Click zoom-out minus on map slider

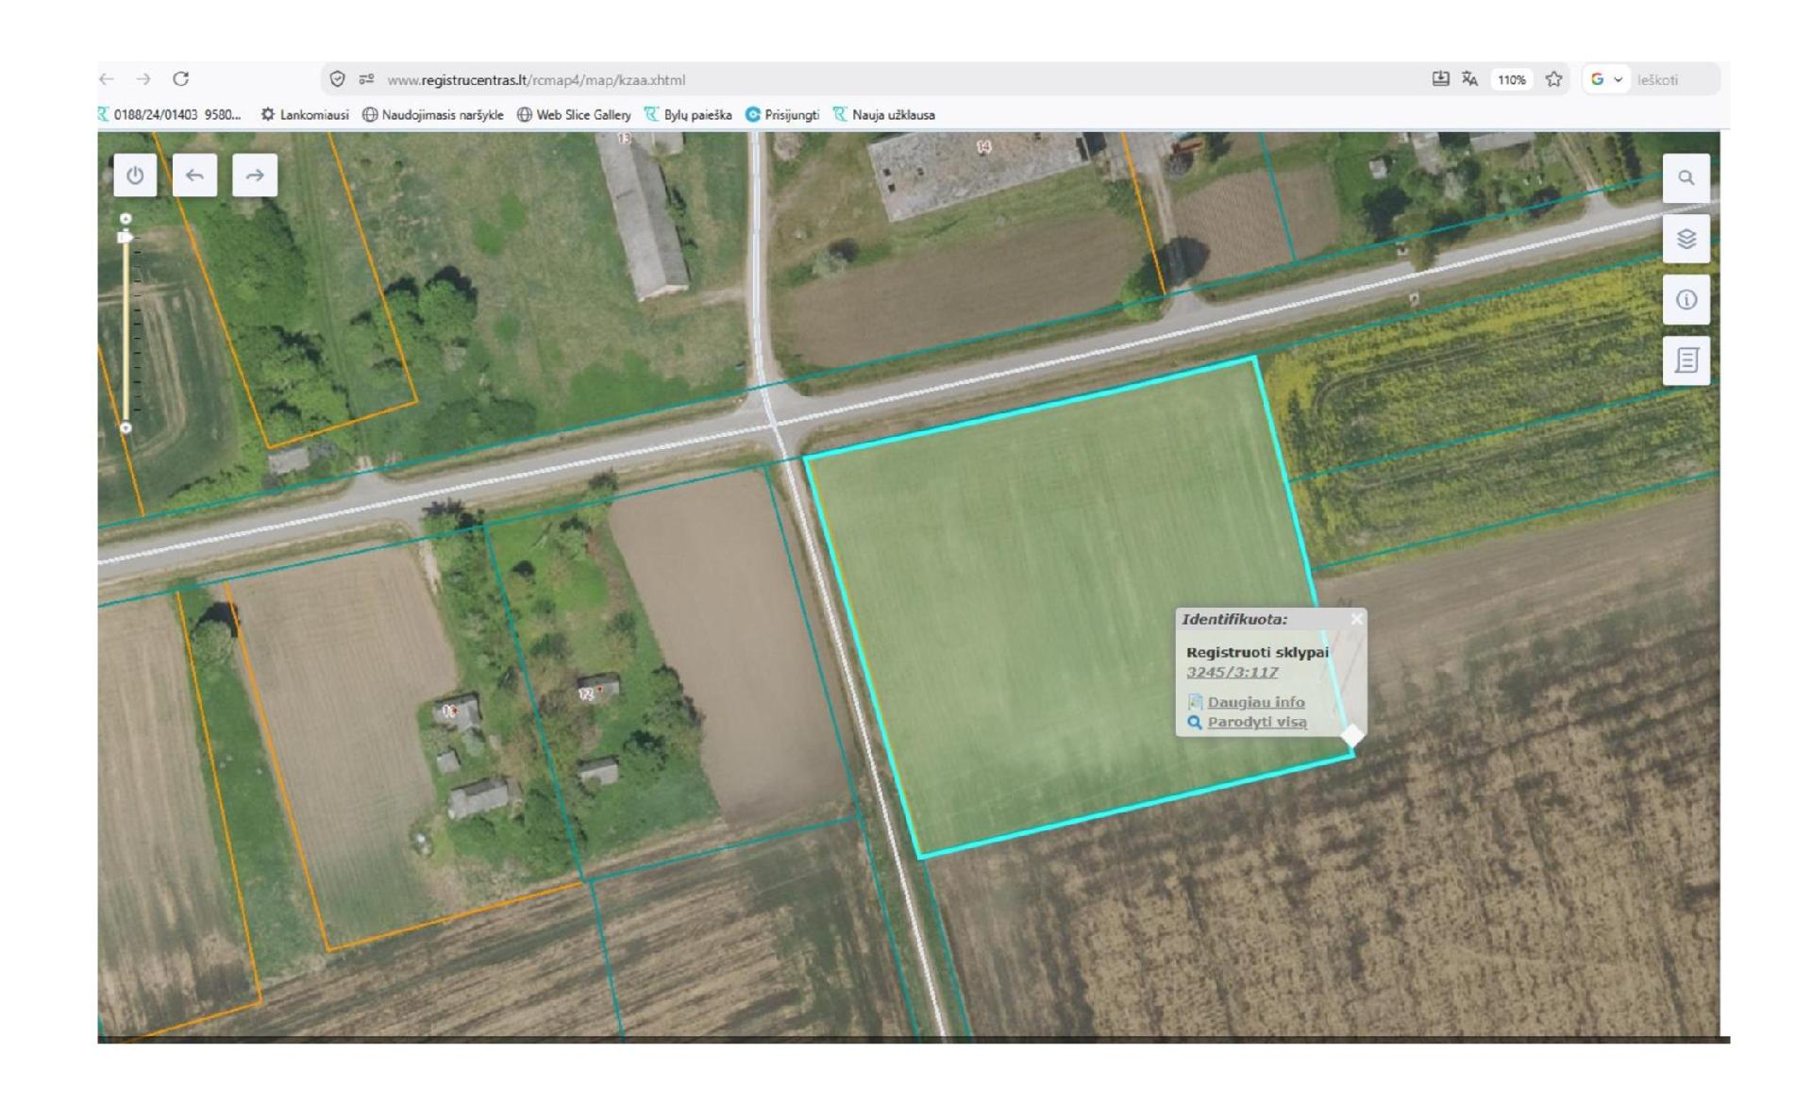coord(126,427)
